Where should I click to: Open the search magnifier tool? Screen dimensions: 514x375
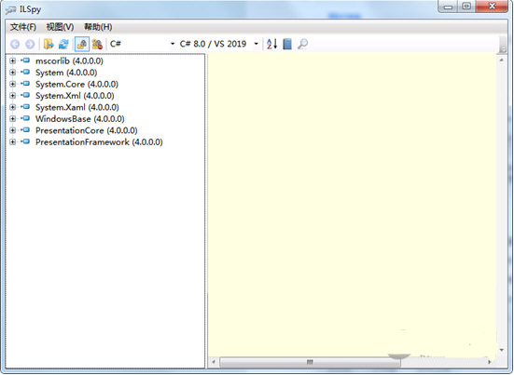[x=302, y=44]
